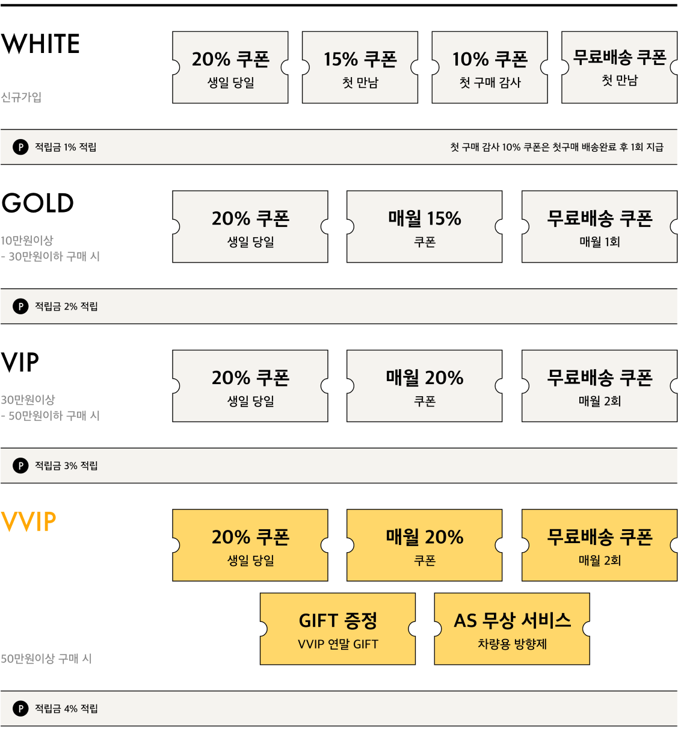Click the P point icon beside 적립금 3% 적립
This screenshot has width=678, height=731.
click(x=20, y=465)
